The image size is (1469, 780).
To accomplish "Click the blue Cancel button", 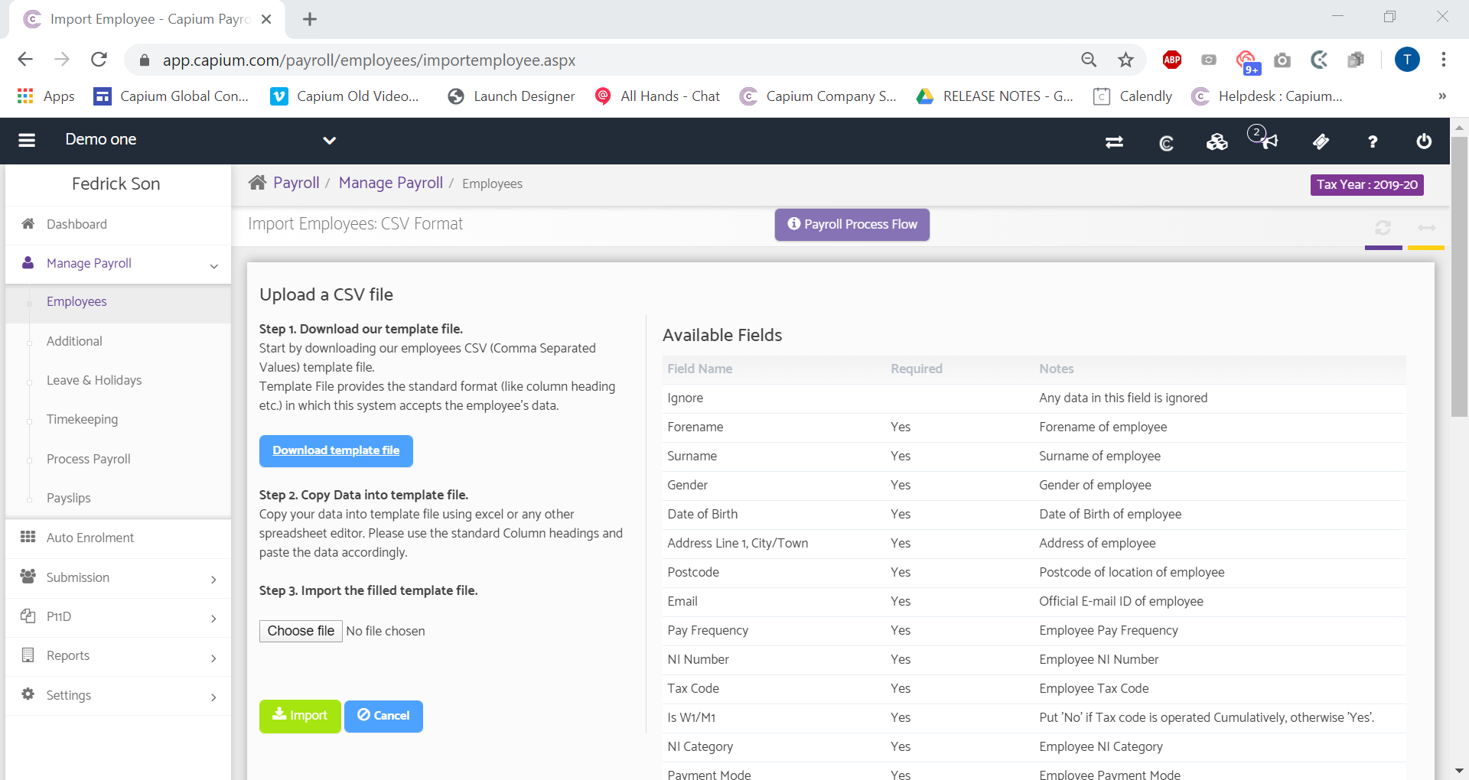I will pyautogui.click(x=383, y=716).
